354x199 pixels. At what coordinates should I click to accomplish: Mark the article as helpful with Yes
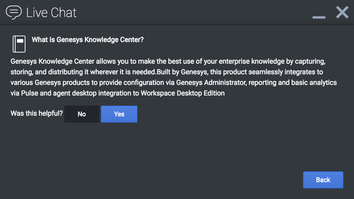[x=119, y=114]
